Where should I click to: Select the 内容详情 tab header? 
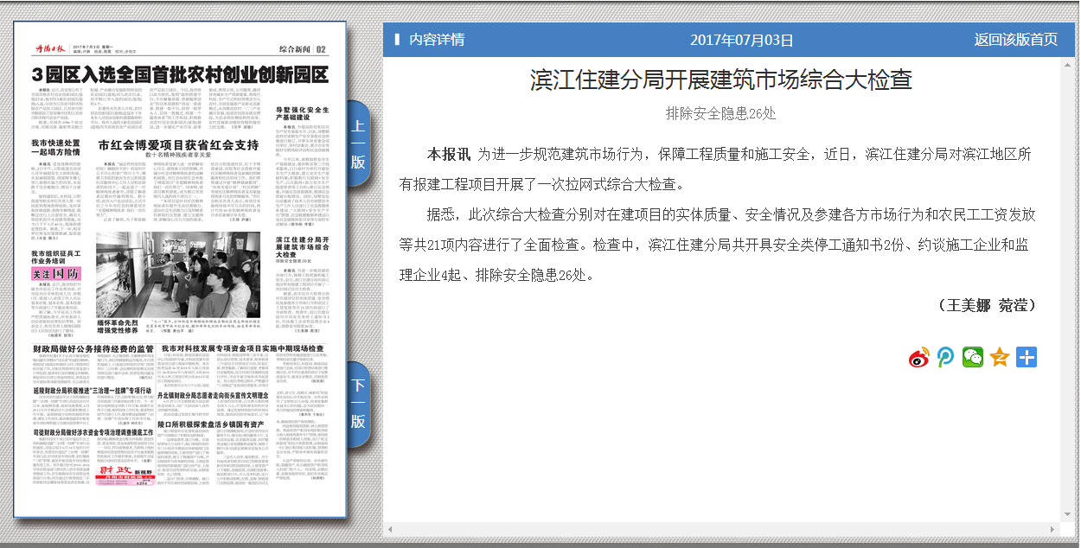437,40
